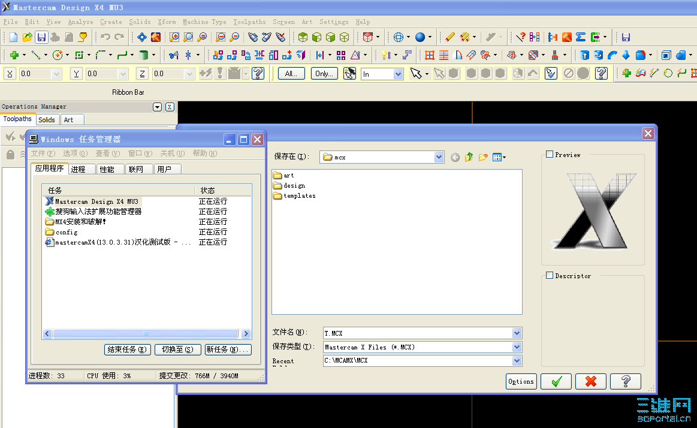
Task: Click the Only... selection button
Action: click(324, 74)
